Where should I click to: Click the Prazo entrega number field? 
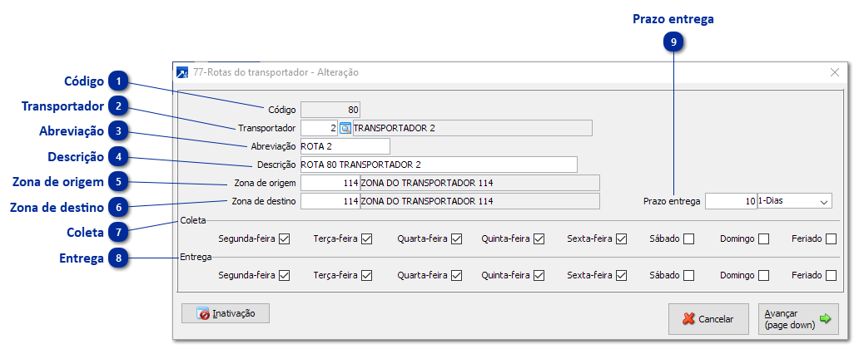pyautogui.click(x=731, y=201)
